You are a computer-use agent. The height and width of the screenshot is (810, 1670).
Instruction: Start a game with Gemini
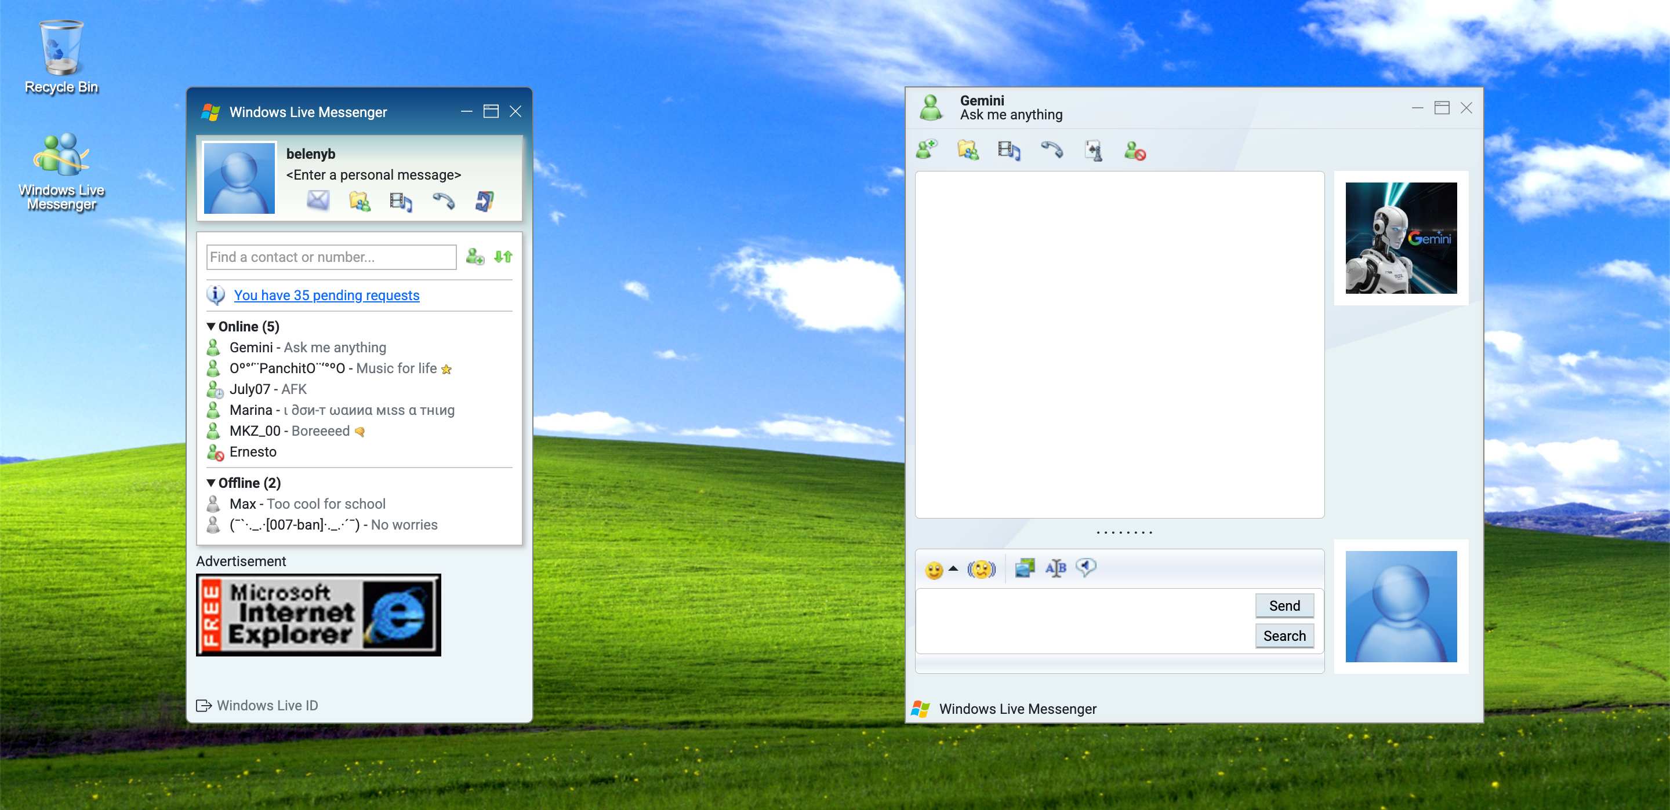coord(1095,150)
